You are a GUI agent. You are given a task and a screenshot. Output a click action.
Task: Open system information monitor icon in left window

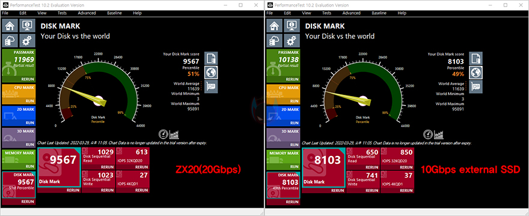pos(27,26)
